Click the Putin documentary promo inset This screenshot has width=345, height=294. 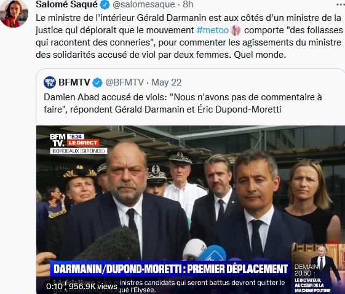(x=318, y=268)
